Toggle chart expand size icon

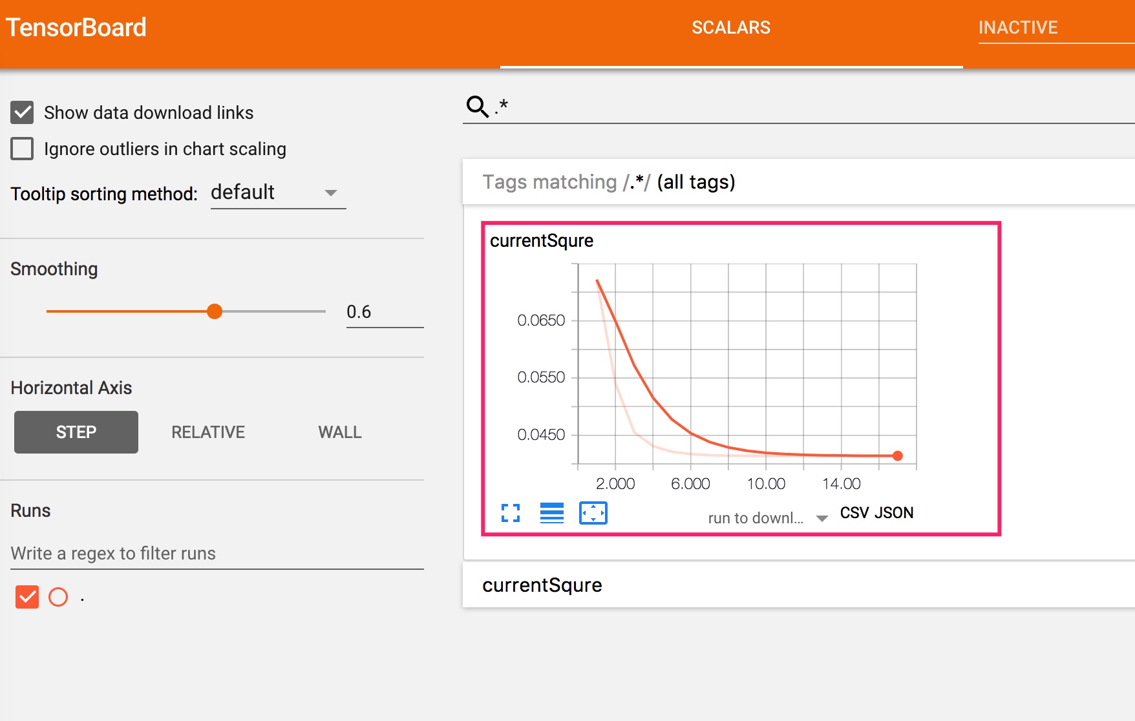511,513
